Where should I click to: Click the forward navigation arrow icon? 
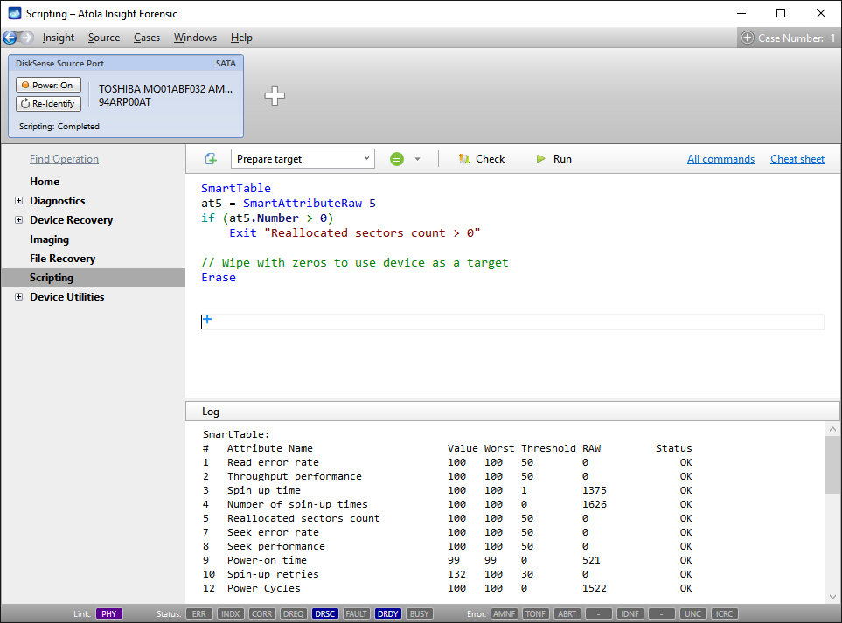(x=27, y=38)
